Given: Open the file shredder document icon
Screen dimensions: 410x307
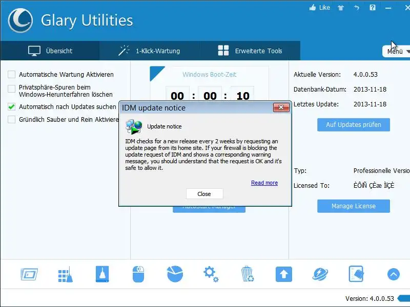Looking at the screenshot, I should 356,274.
